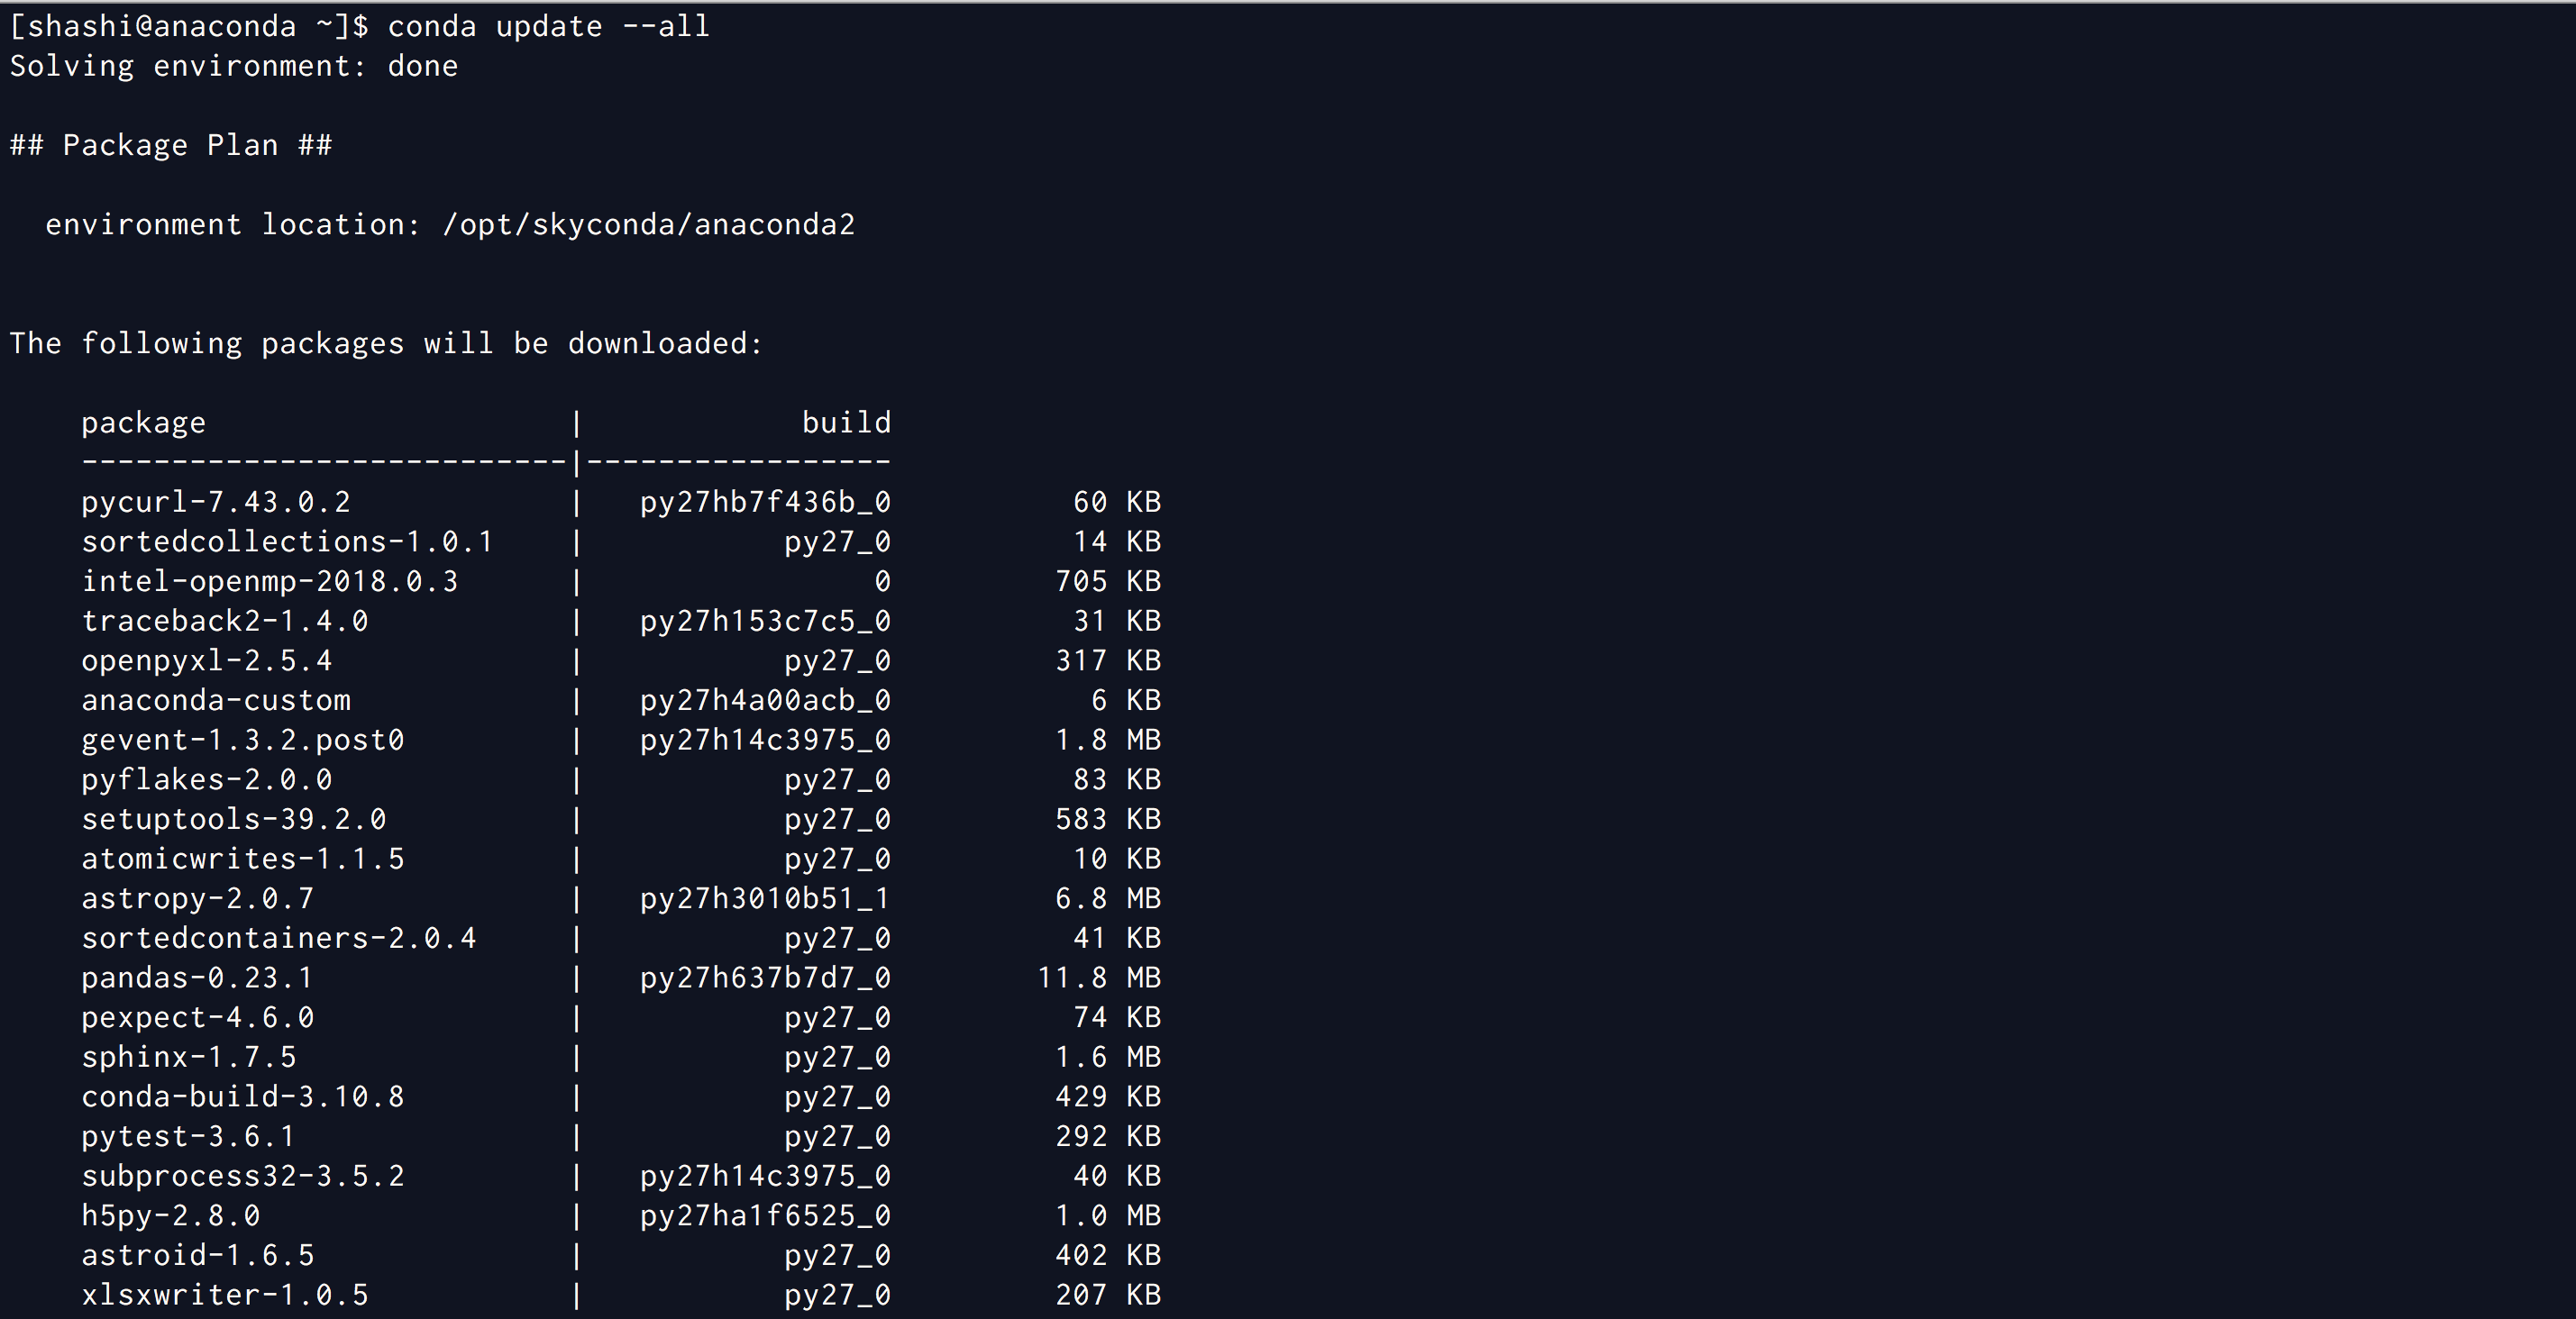Click the intel-openmp-2018.0.3 package entry
This screenshot has width=2576, height=1319.
tap(269, 581)
